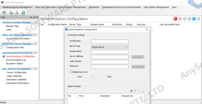The width and height of the screenshot is (202, 104).
Task: Collapse the User System Management section
Action: [36, 69]
